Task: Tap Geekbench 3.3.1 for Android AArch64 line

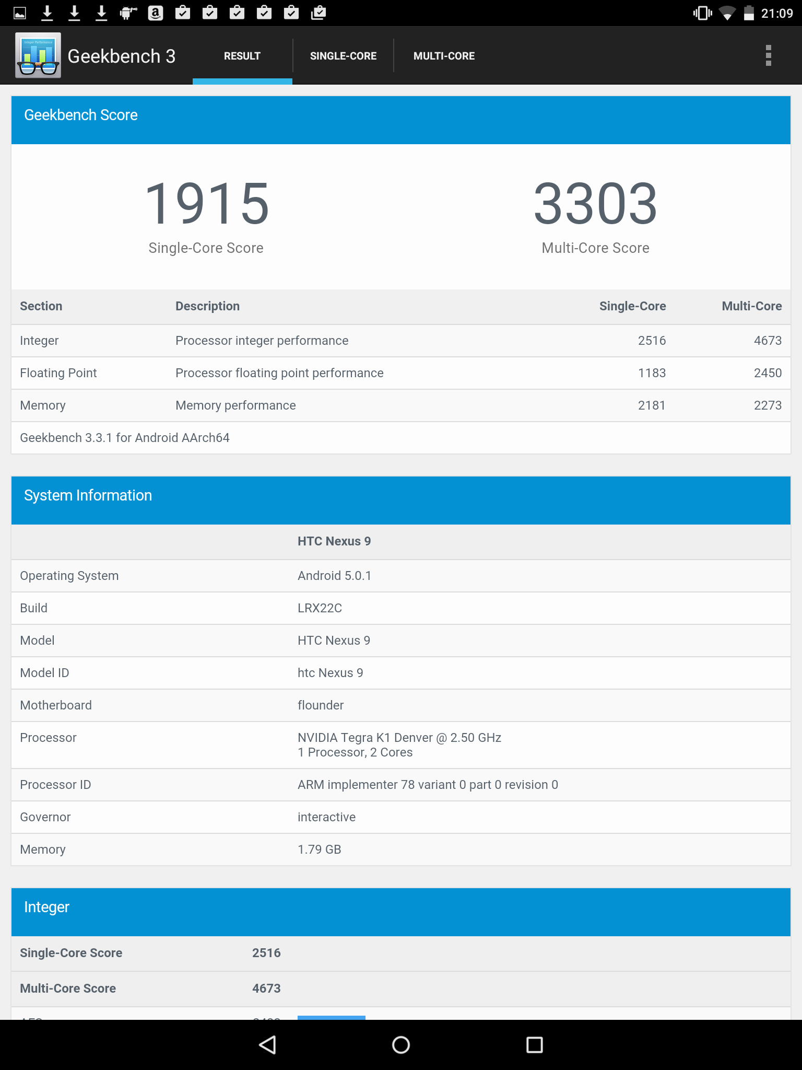Action: [x=125, y=438]
